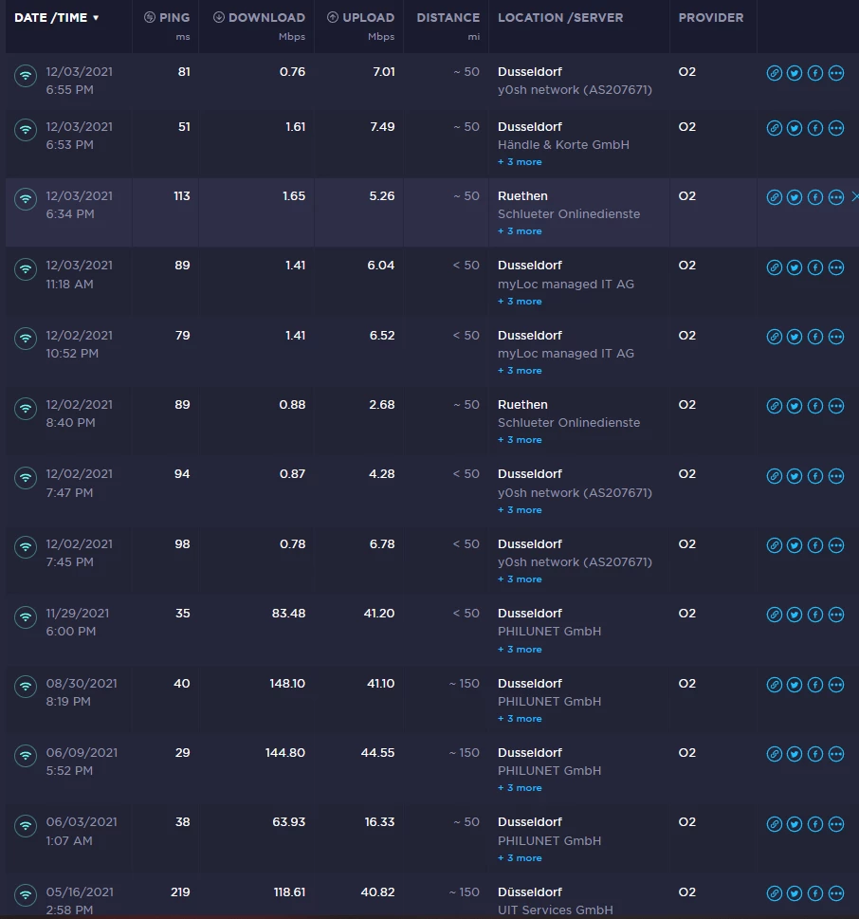Click Wi-Fi icon on 11/29/2021 6:00 PM row
This screenshot has width=859, height=919.
pos(26,616)
